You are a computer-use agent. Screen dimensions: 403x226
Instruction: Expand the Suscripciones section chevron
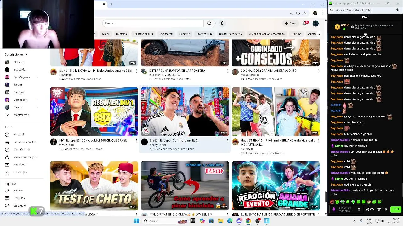[26, 55]
